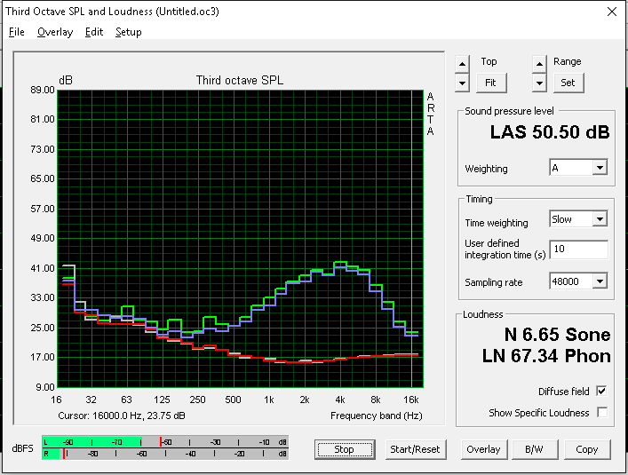
Task: Click the 1k frequency axis label
Action: [x=269, y=400]
